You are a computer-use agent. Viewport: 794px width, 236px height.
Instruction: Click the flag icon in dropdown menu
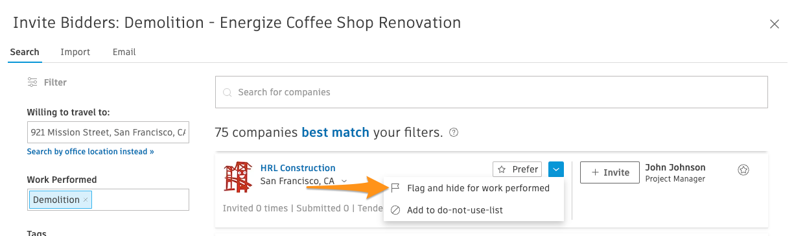tap(395, 188)
